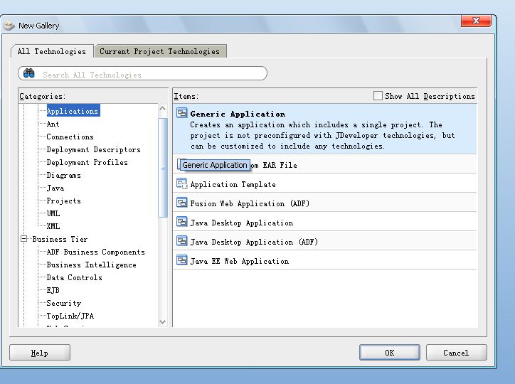Click the categories scrollbar down arrow
Viewport: 515px width, 384px height.
162,322
